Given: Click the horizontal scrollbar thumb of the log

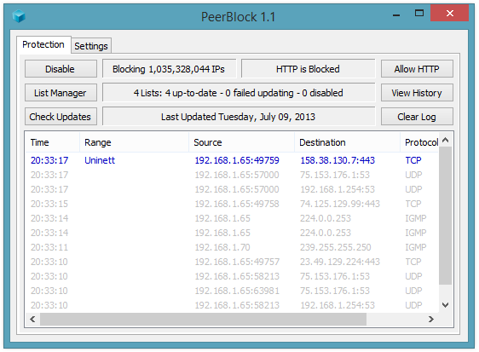Looking at the screenshot, I should click(203, 320).
